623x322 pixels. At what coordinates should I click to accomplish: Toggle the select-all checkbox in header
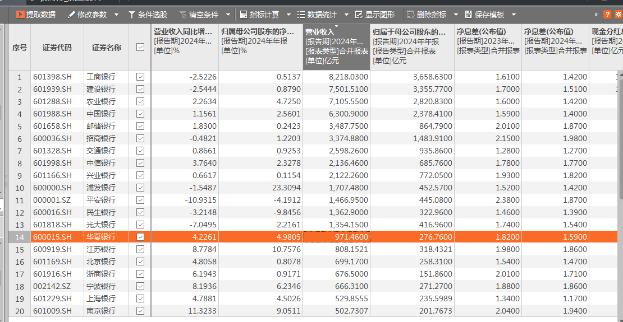[x=140, y=47]
